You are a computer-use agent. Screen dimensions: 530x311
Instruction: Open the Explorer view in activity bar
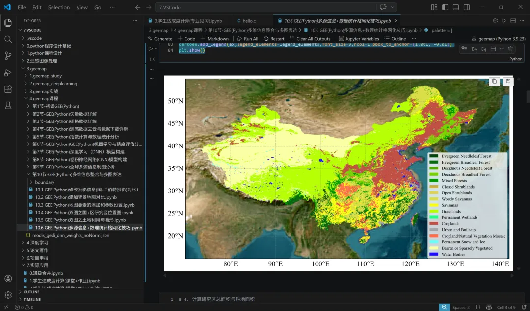tap(8, 23)
